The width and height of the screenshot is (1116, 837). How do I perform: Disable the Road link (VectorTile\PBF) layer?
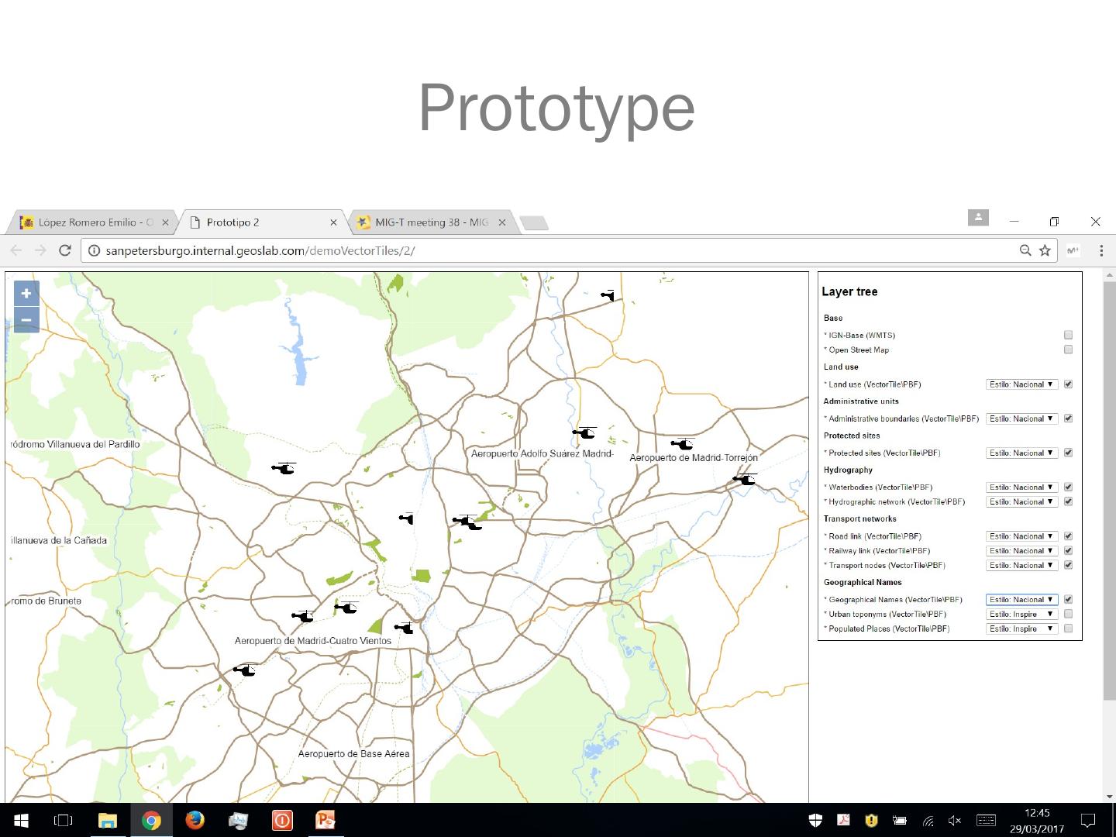coord(1068,536)
